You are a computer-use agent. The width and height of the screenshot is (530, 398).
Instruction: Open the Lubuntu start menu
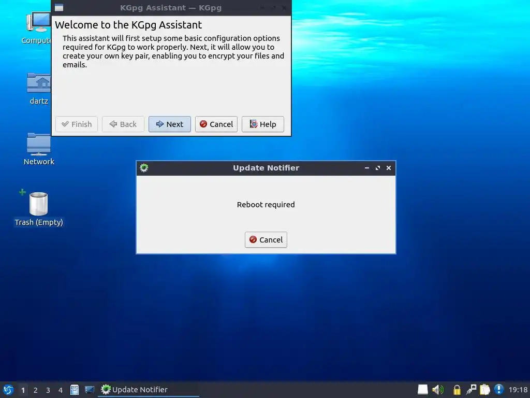point(8,390)
